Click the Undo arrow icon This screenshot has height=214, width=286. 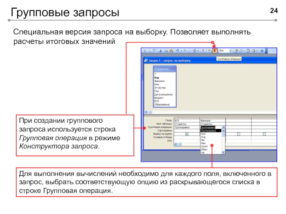(177, 51)
